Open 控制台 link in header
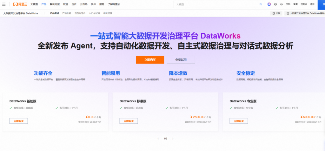The image size is (325, 151). [x=304, y=4]
